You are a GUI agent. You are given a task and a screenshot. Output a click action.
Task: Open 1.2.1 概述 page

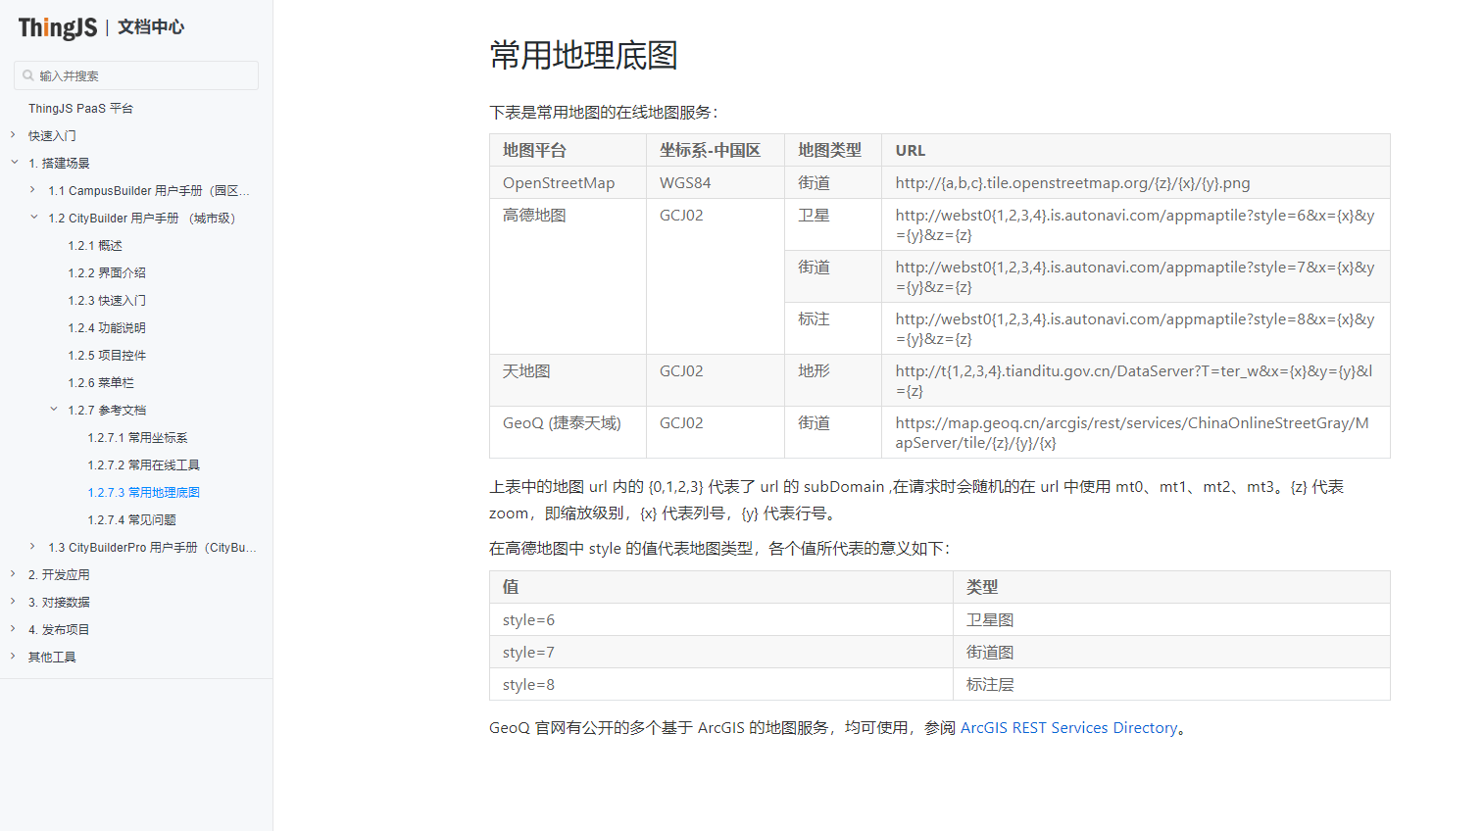pyautogui.click(x=95, y=246)
